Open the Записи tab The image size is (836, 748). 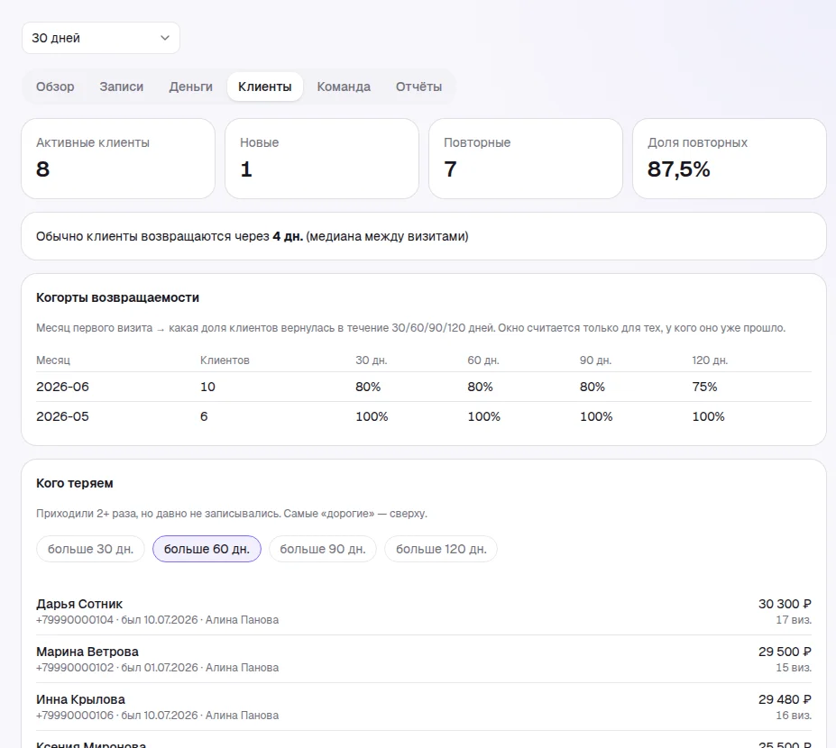(122, 87)
